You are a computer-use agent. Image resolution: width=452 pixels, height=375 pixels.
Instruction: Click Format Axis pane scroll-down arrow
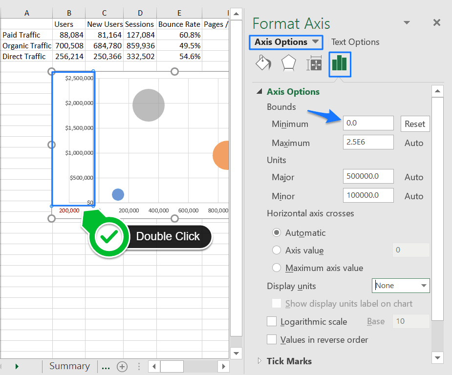pos(437,358)
